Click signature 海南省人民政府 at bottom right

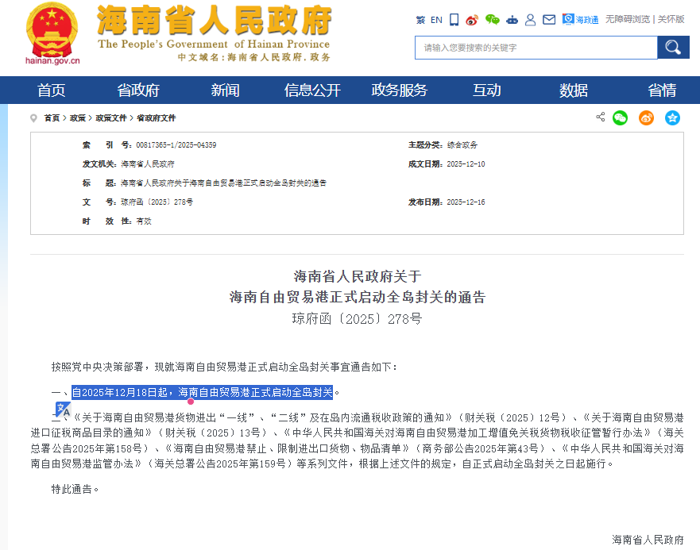coord(648,540)
